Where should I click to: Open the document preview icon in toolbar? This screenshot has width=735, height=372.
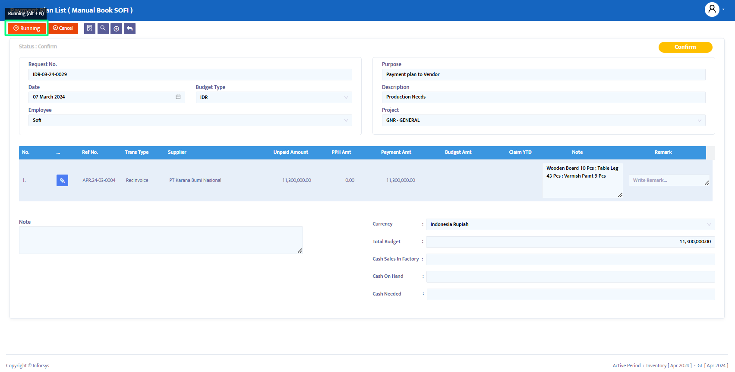click(90, 29)
